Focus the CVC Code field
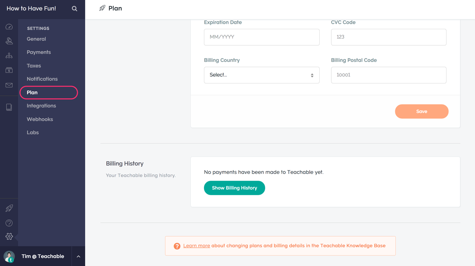 (388, 37)
